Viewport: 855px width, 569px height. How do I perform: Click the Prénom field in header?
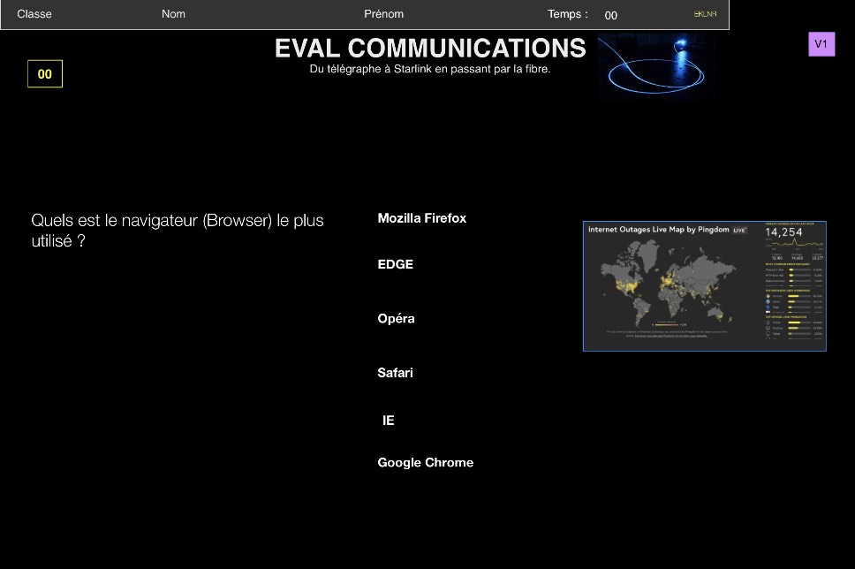point(384,14)
